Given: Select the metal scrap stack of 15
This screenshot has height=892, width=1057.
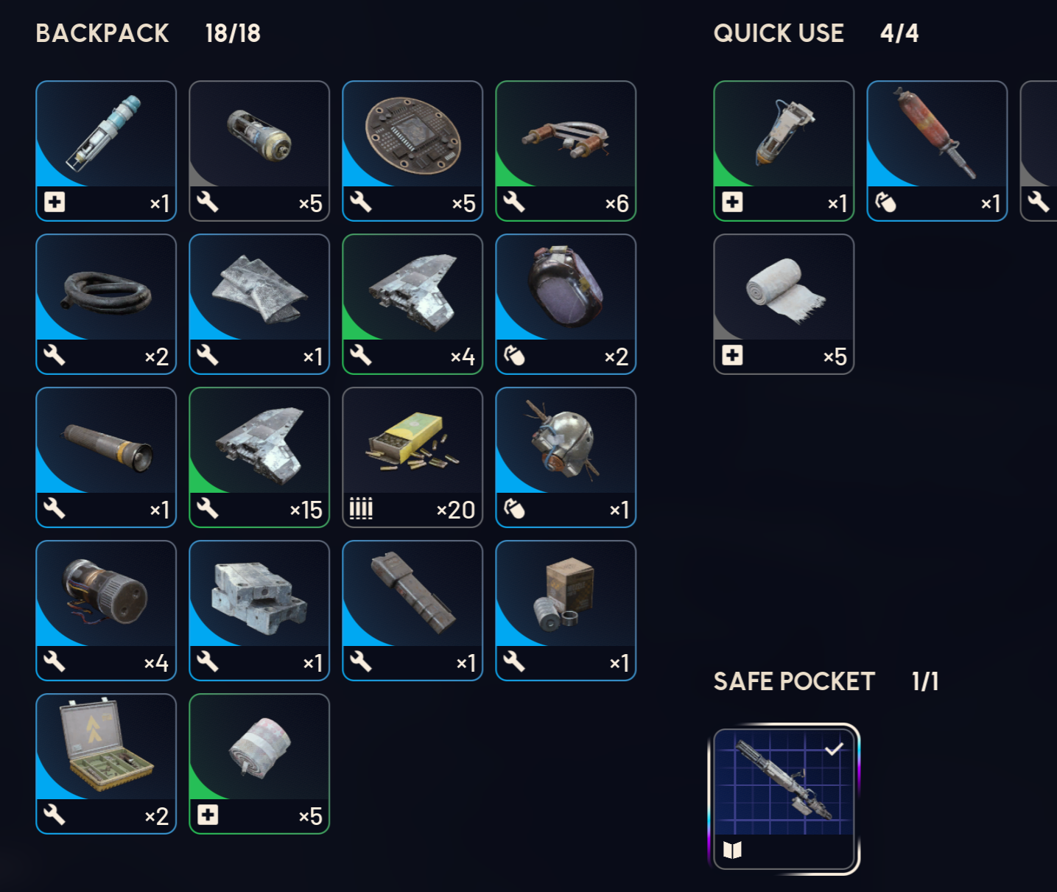Looking at the screenshot, I should pyautogui.click(x=259, y=457).
